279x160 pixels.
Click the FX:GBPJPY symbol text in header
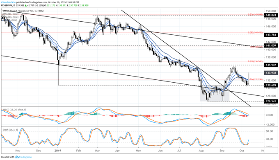coord(7,5)
